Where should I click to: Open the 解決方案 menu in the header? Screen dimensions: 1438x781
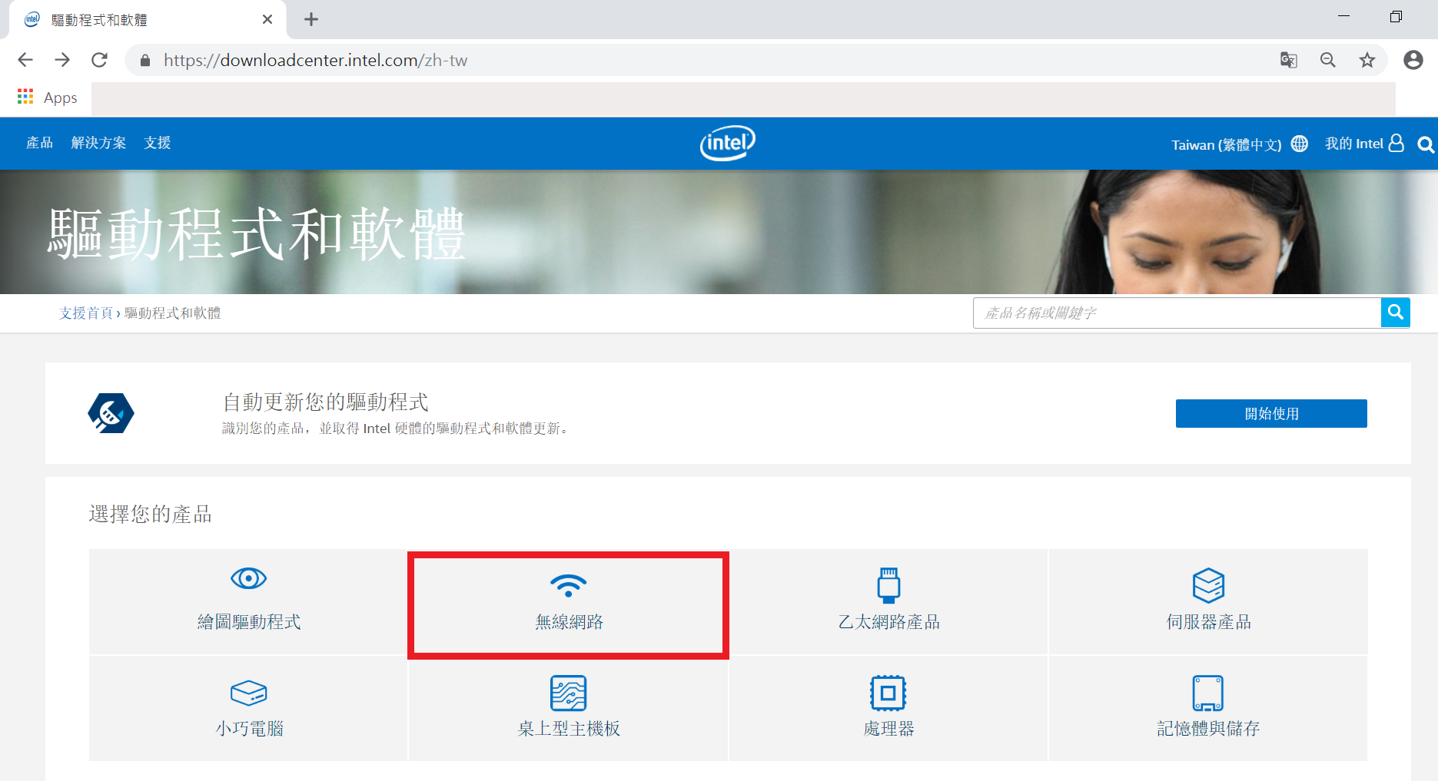[99, 143]
